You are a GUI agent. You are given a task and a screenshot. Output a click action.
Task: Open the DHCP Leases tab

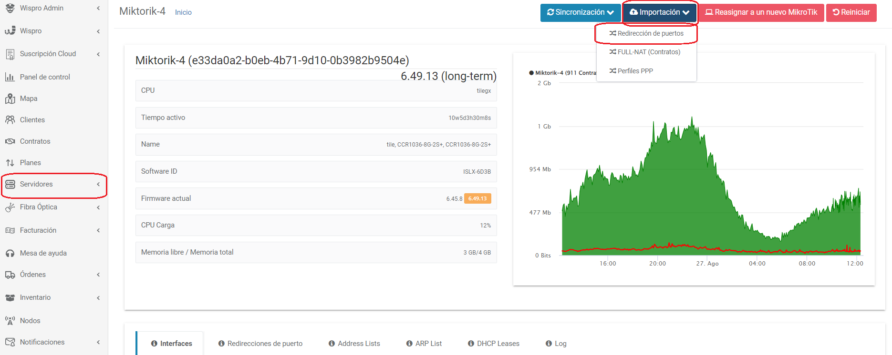(494, 344)
